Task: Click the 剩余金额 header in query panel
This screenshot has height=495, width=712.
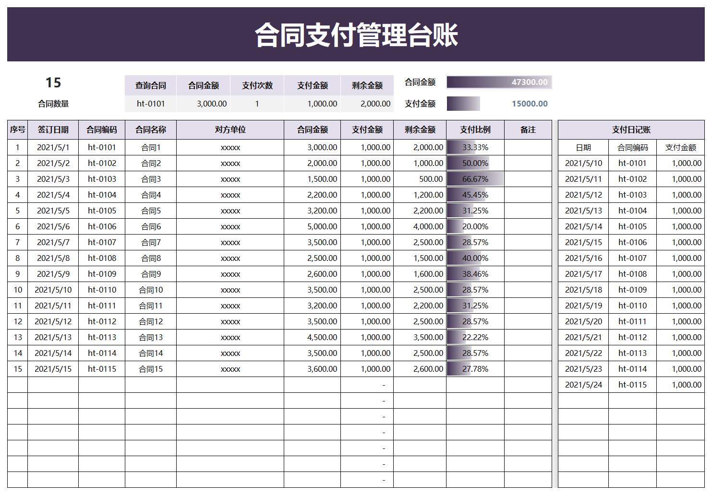Action: point(367,85)
